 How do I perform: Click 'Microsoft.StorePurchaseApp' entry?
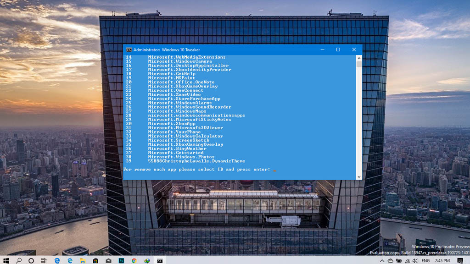[x=184, y=99]
